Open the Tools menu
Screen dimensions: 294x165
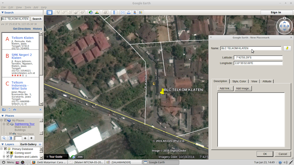pyautogui.click(x=28, y=7)
